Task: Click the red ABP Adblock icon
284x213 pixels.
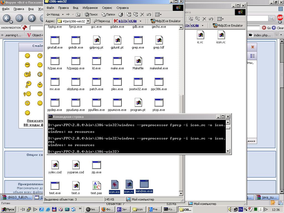Action: pyautogui.click(x=280, y=18)
